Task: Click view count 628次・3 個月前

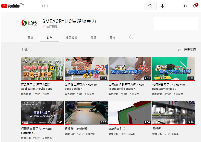Action: pyautogui.click(x=124, y=94)
